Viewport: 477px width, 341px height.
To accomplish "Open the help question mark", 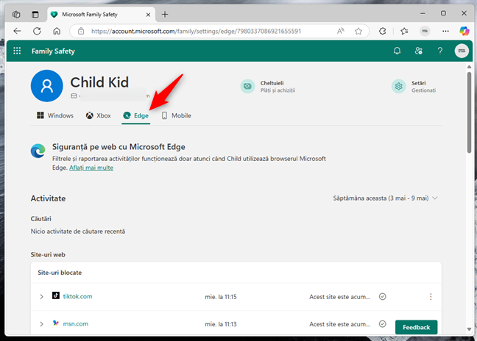I will [x=440, y=51].
